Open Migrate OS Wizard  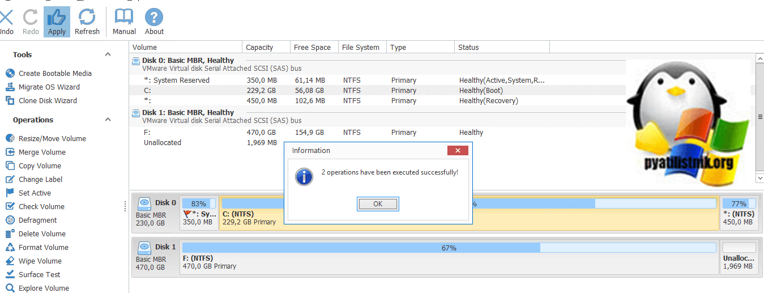pos(49,87)
